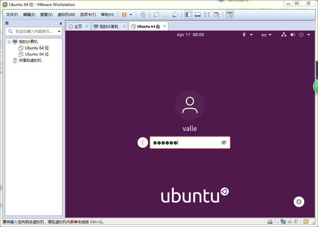This screenshot has width=318, height=227.
Task: Switch to full screen mode icon
Action: [207, 15]
